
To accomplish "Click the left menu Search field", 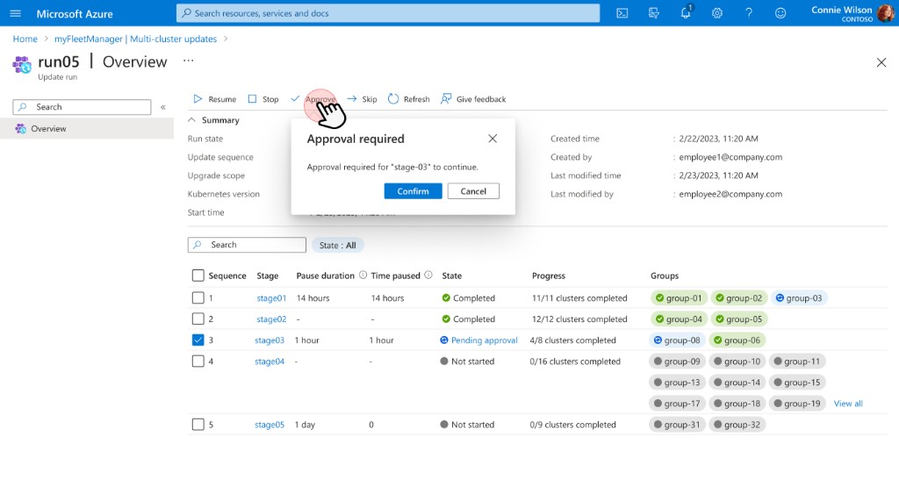I will (x=82, y=107).
